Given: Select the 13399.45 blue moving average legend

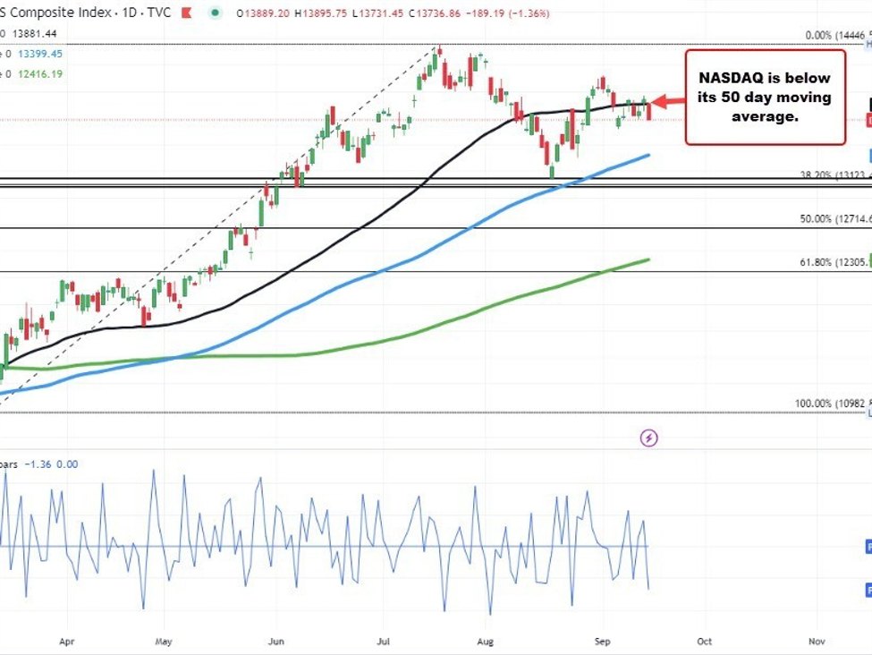Looking at the screenshot, I should coord(42,53).
